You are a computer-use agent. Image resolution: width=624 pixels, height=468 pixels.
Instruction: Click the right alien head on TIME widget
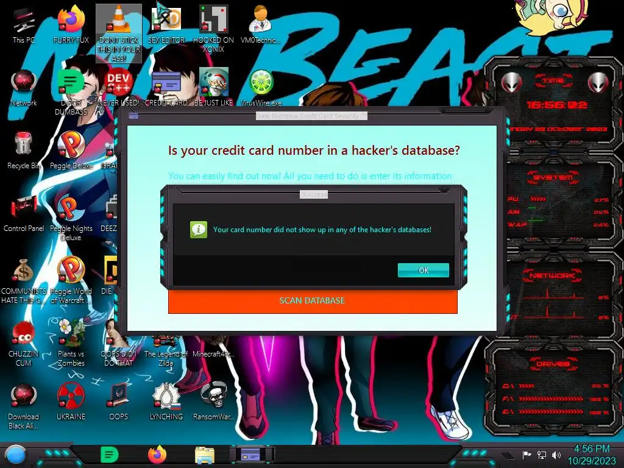coord(598,83)
